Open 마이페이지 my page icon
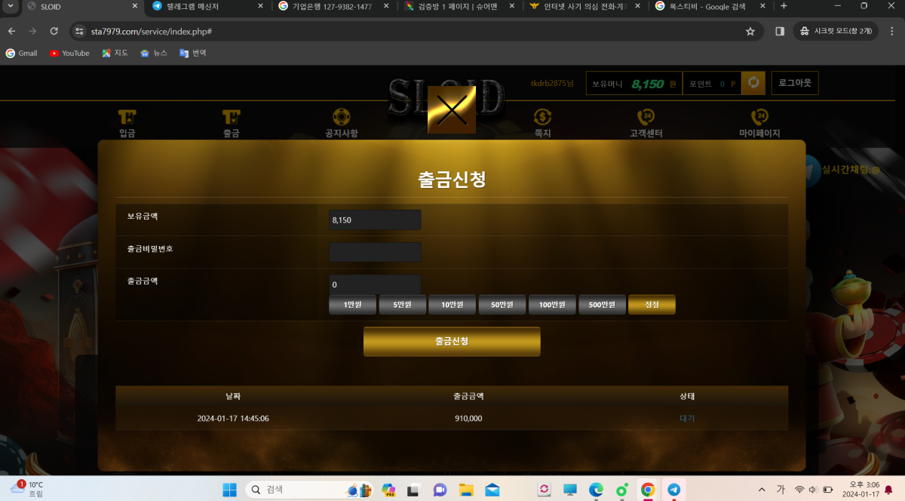 tap(759, 118)
